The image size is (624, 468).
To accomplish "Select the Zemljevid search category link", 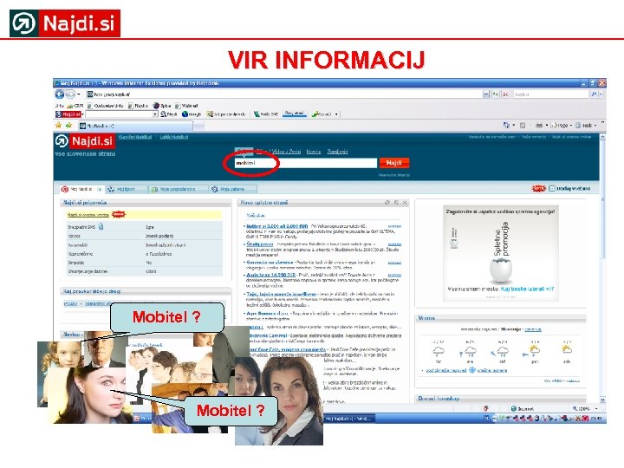I will 337,152.
